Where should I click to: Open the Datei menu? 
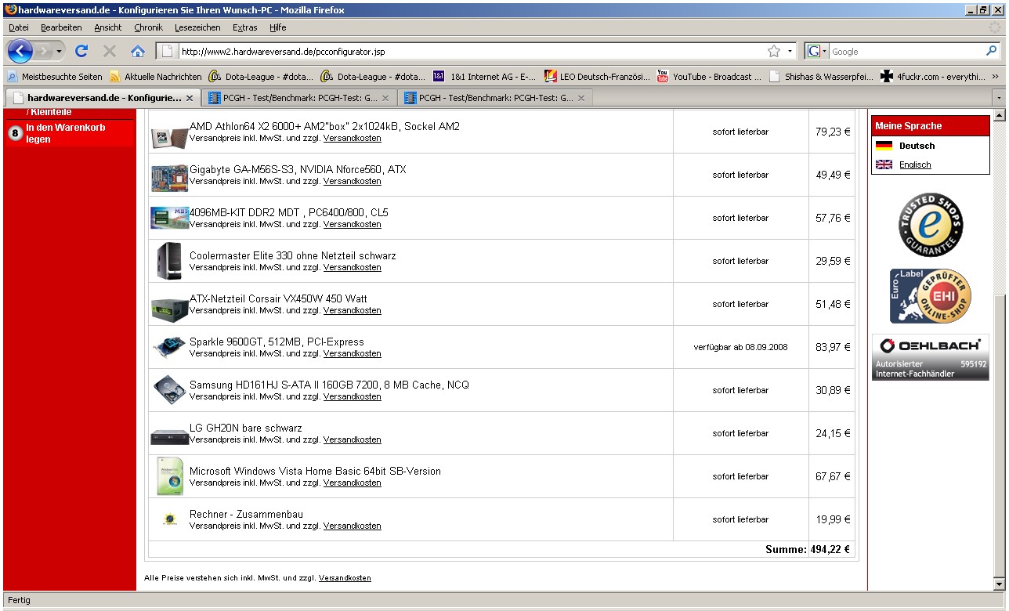point(19,27)
